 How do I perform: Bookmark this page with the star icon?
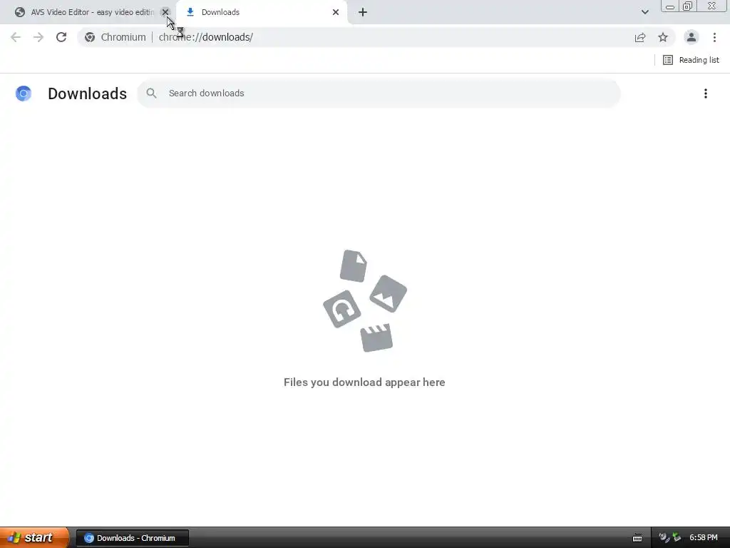(x=663, y=37)
